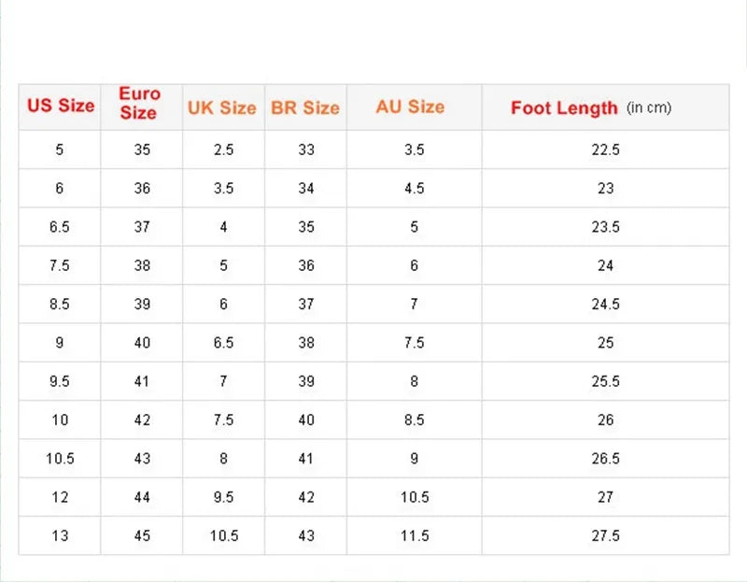Select the UK Size column header

click(x=222, y=107)
